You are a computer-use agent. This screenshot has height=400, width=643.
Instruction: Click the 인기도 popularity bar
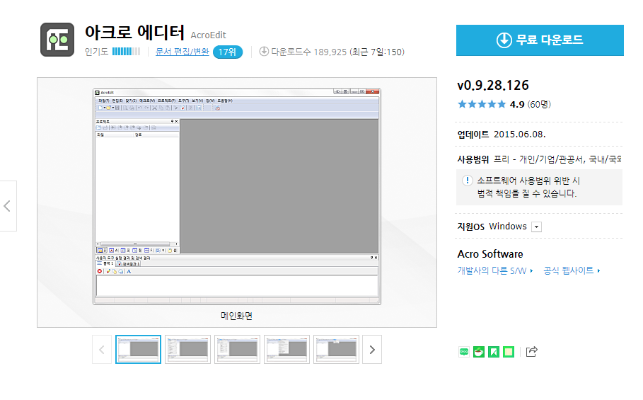pos(127,51)
